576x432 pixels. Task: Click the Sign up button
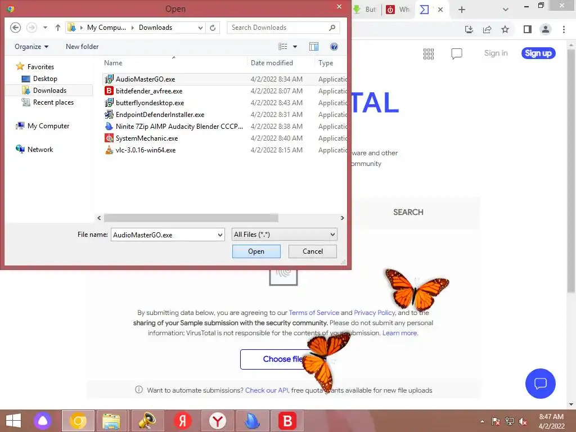[x=538, y=53]
